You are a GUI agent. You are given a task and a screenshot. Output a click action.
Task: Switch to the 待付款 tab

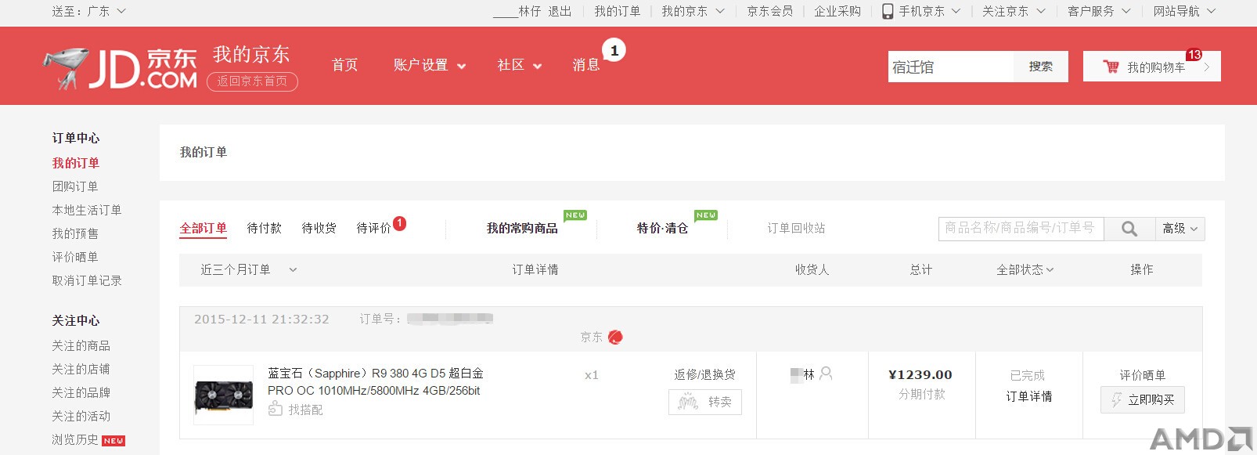tap(265, 229)
